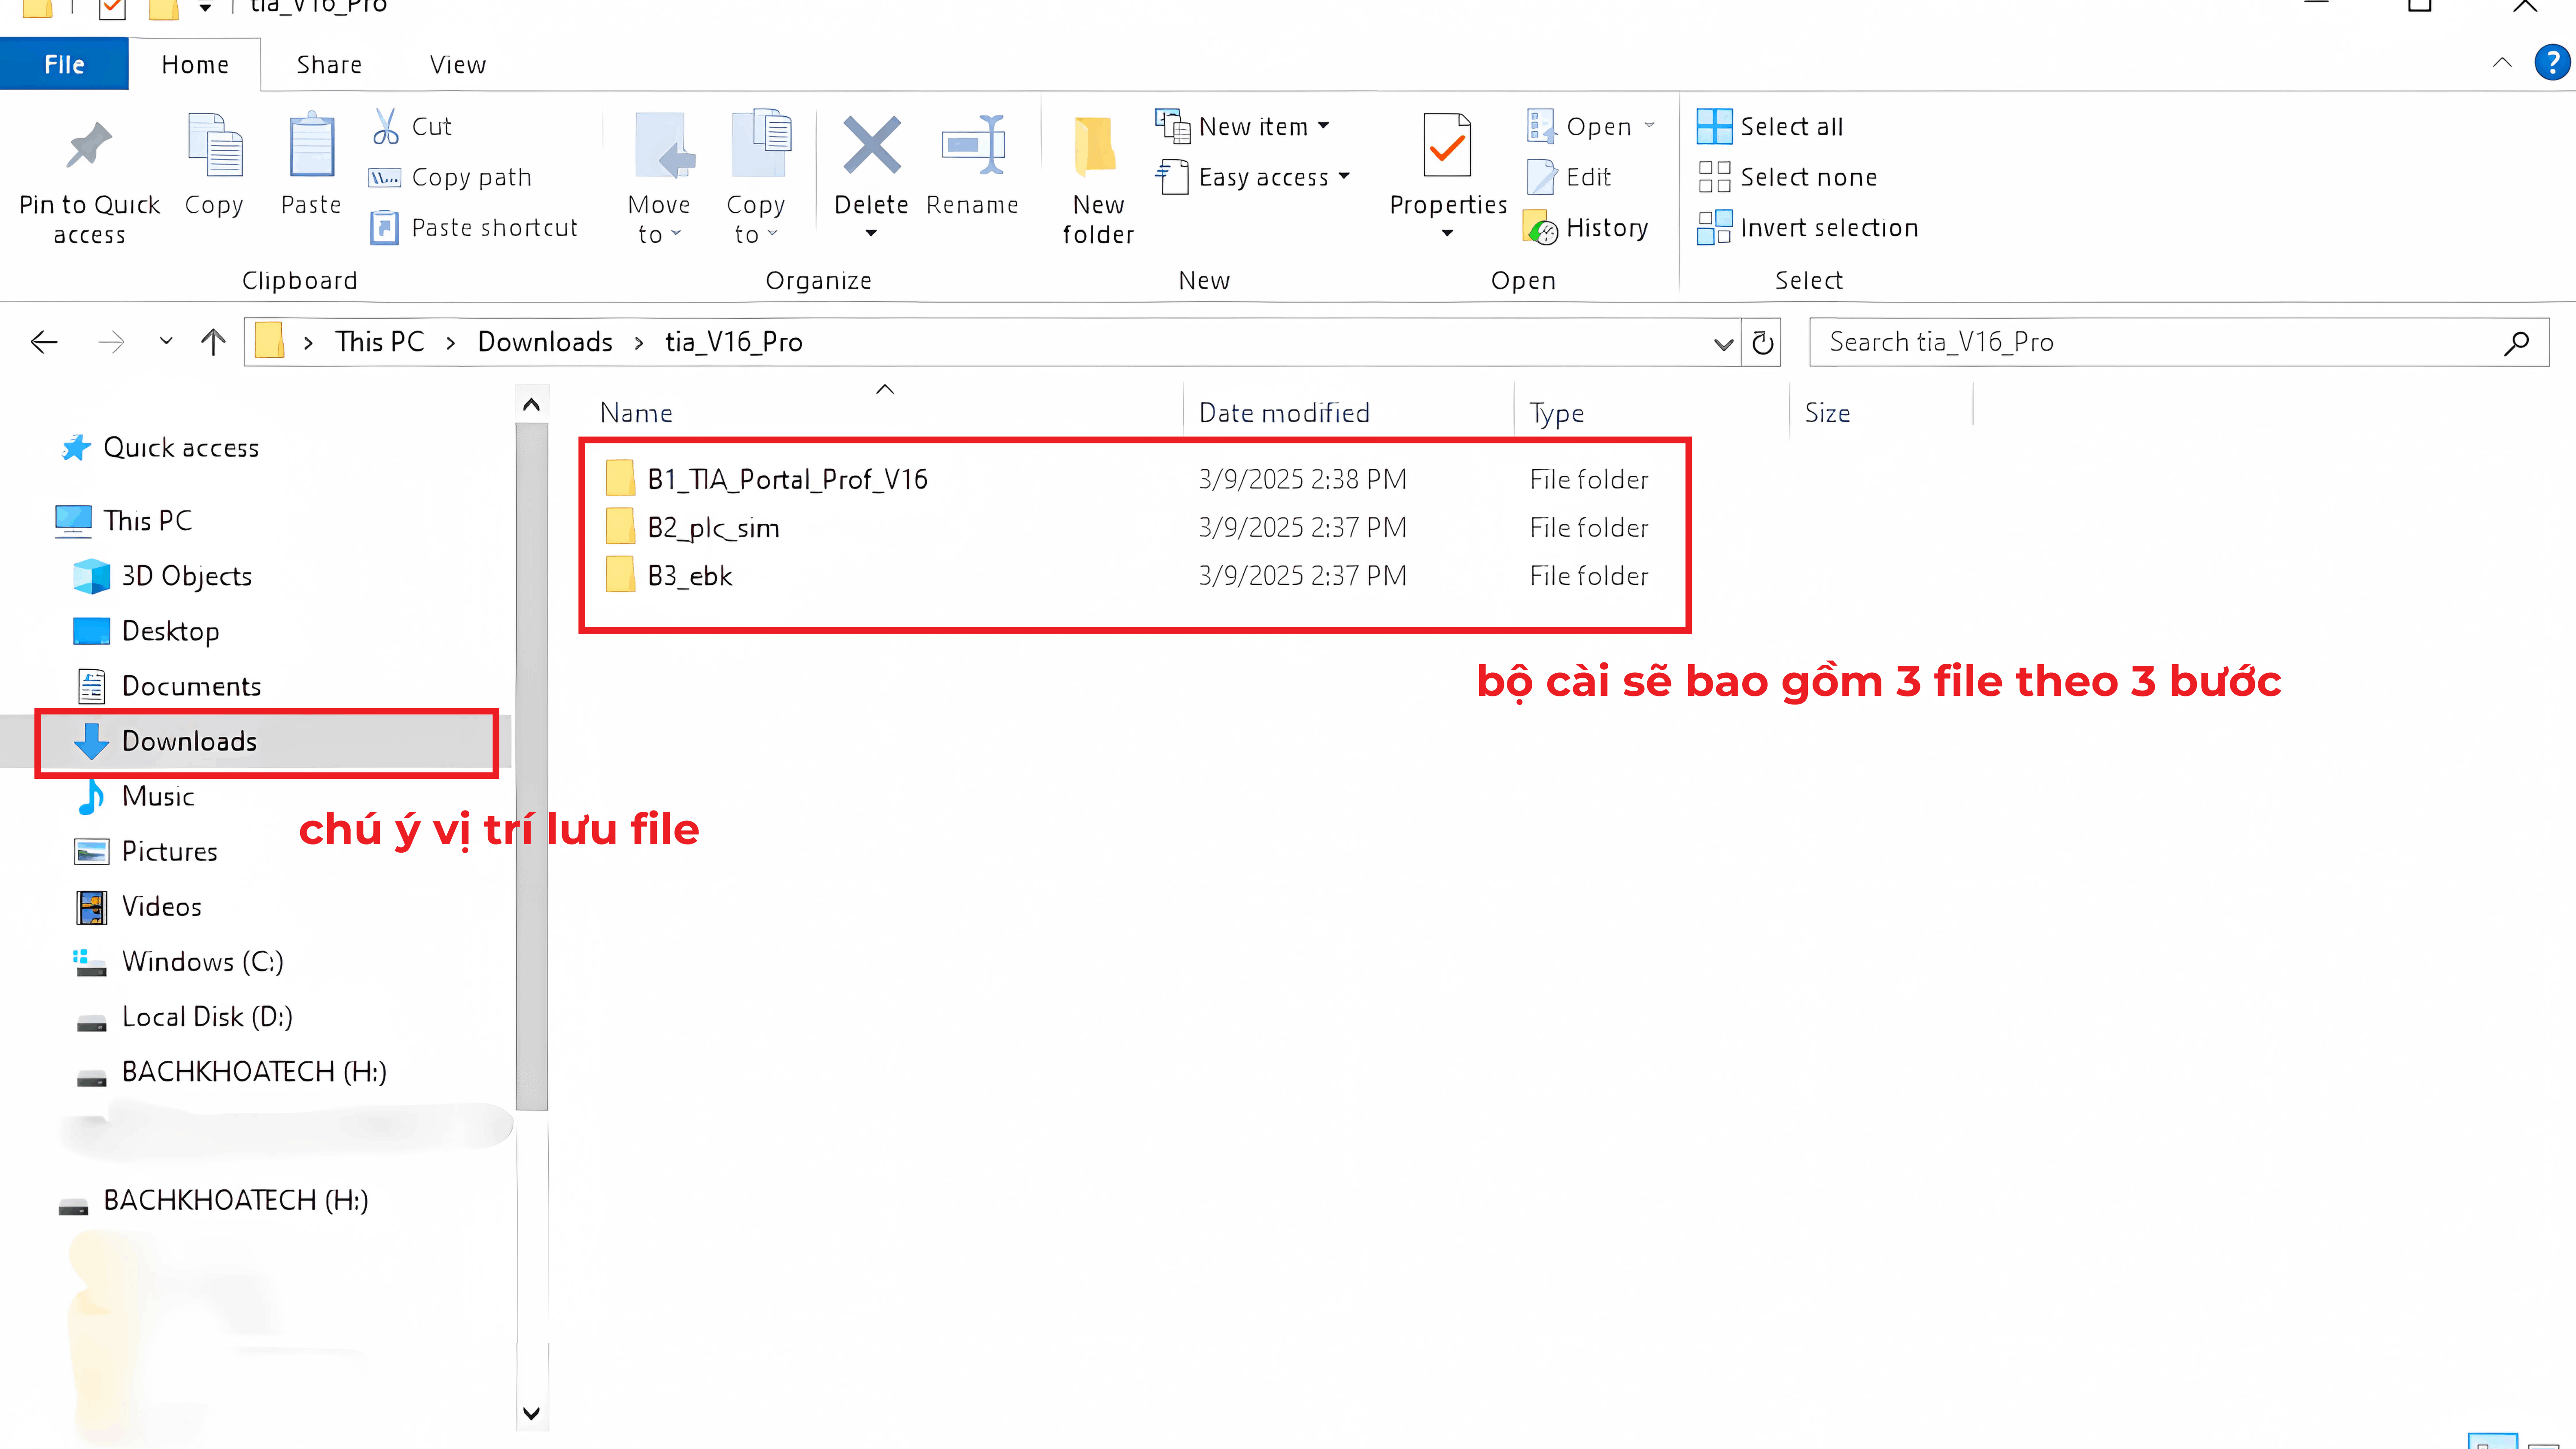Switch to the Share ribbon tab
This screenshot has height=1449, width=2576.
click(329, 64)
